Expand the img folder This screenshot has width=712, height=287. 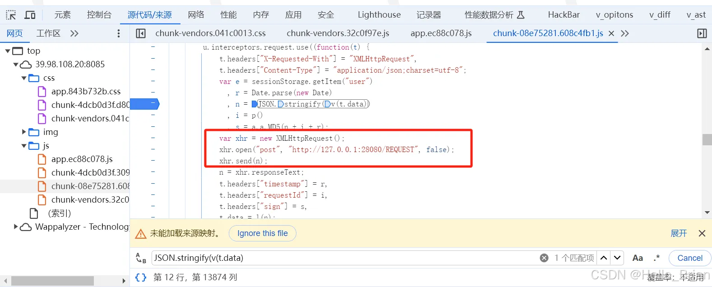(x=24, y=132)
